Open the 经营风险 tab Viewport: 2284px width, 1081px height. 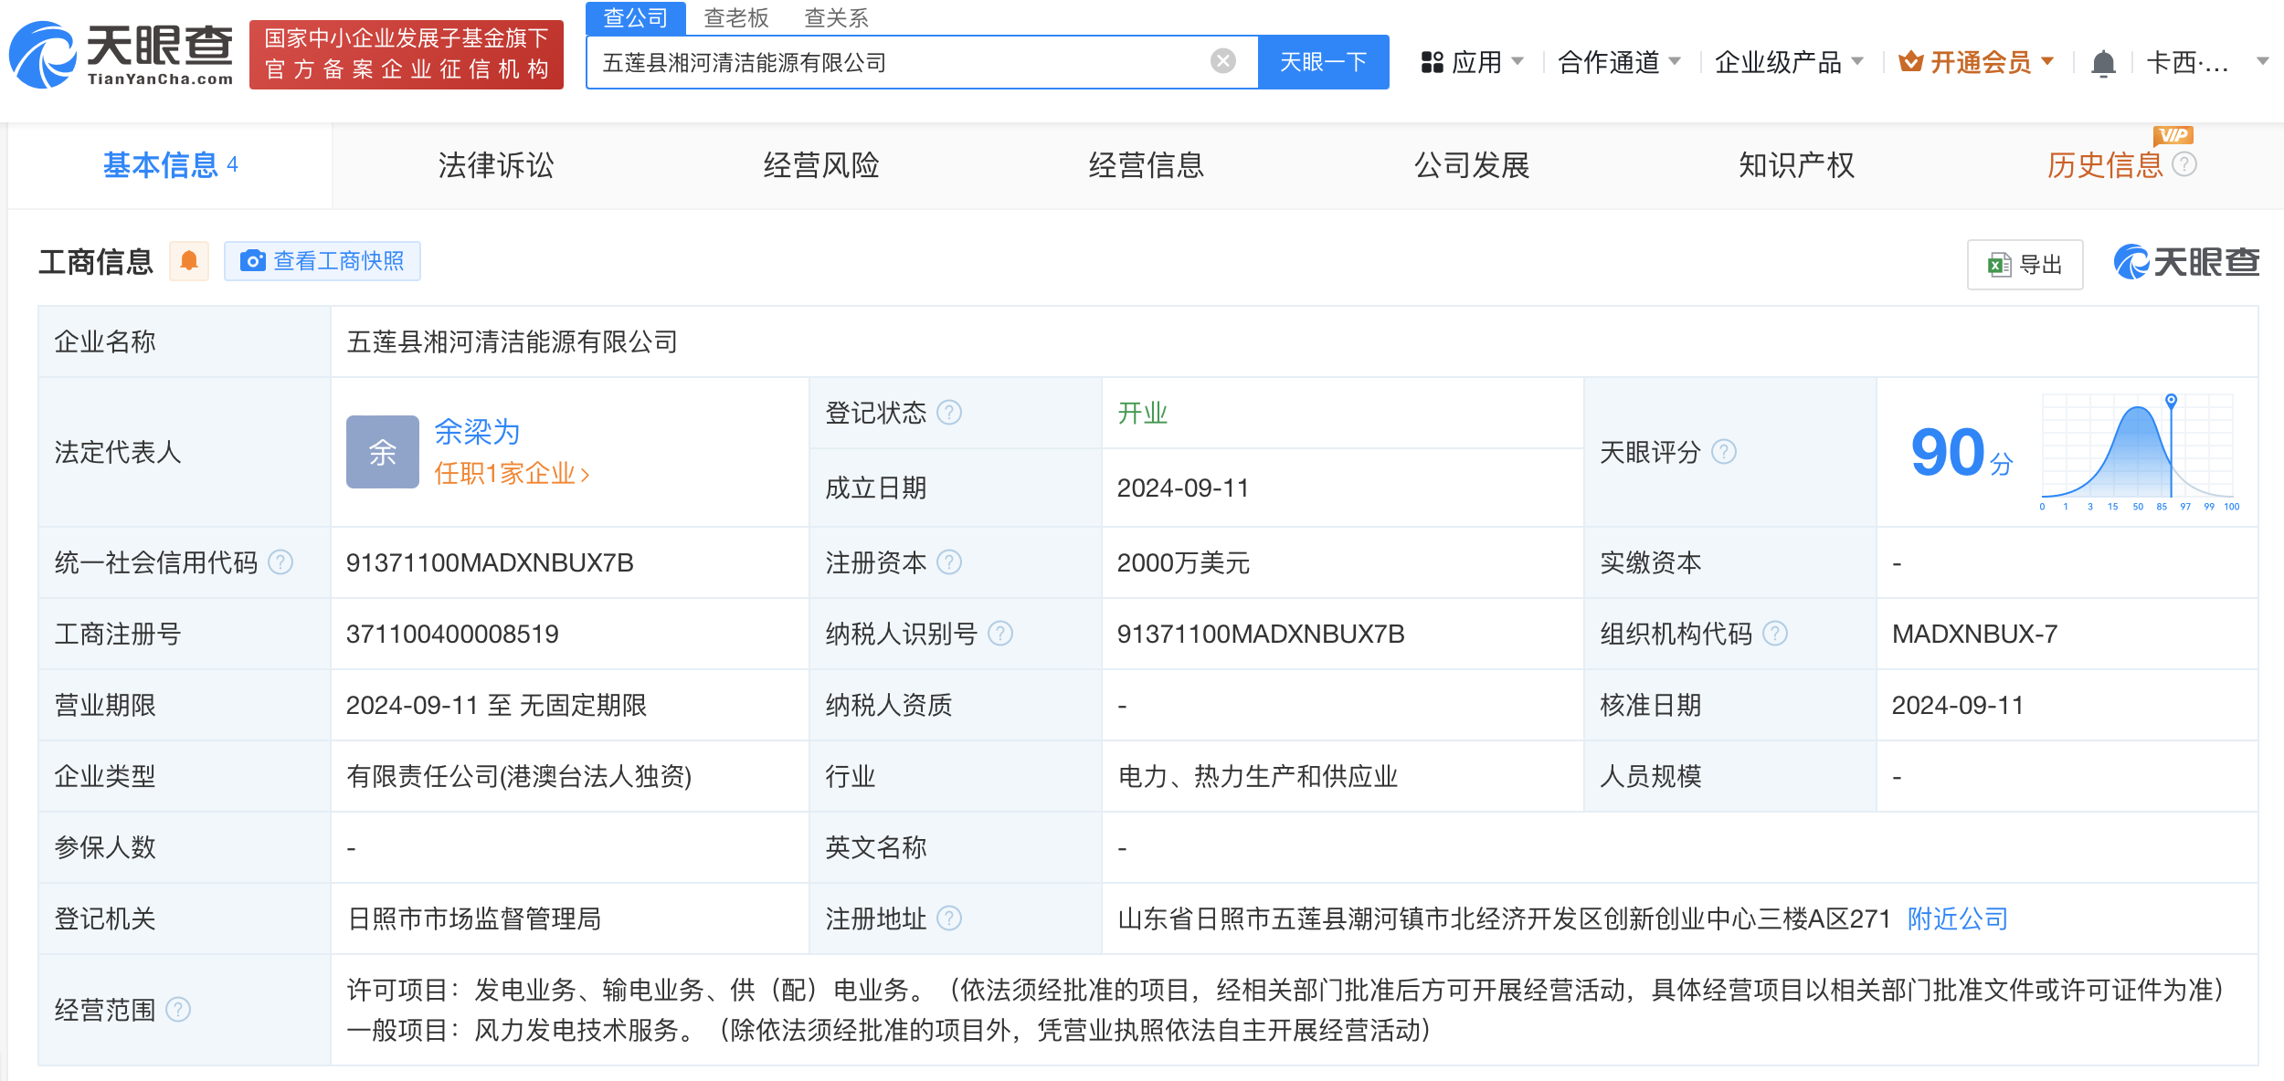820,165
